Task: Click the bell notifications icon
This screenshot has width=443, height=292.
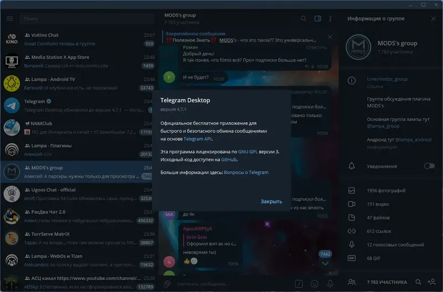Action: [352, 166]
